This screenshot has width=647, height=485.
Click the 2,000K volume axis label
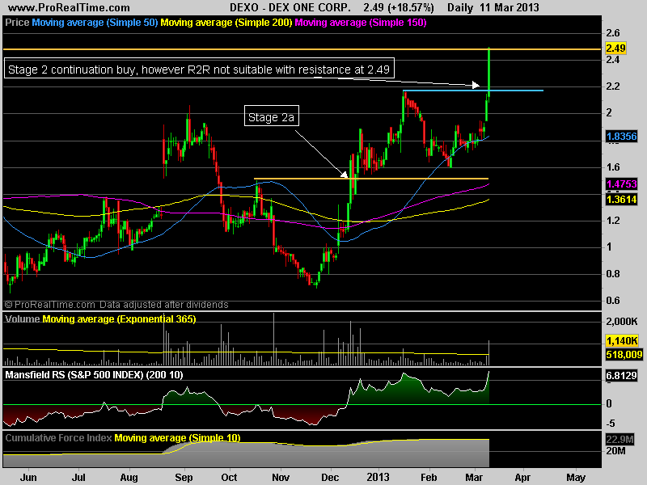tap(622, 321)
